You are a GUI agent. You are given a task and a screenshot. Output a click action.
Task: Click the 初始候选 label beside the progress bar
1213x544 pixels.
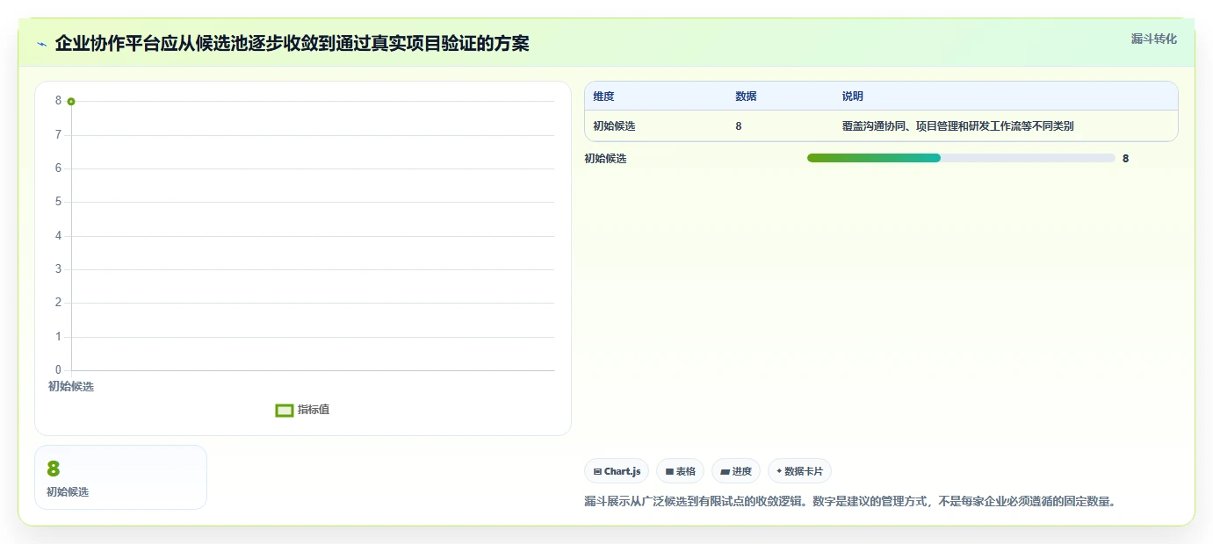click(x=605, y=159)
